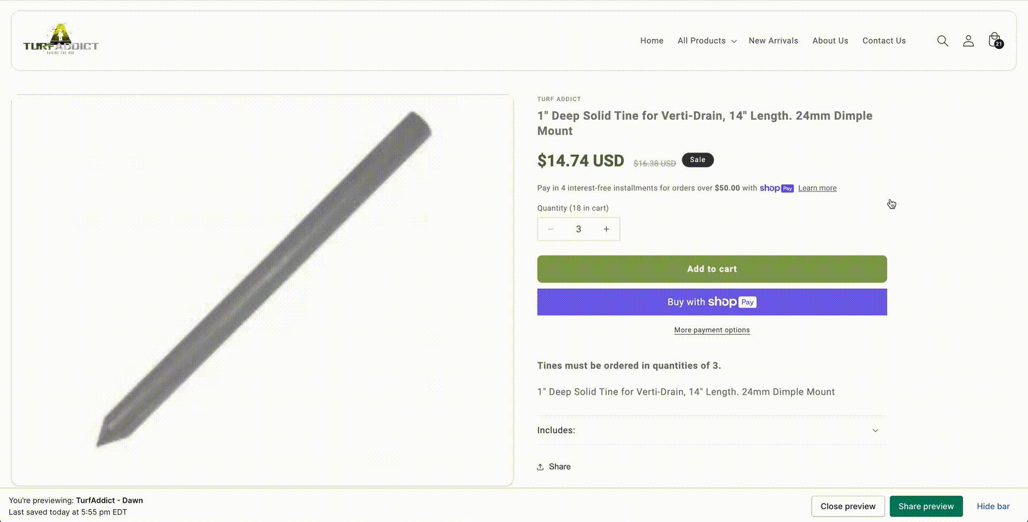This screenshot has height=522, width=1028.
Task: Click the plus icon to increase quantity
Action: coord(607,229)
